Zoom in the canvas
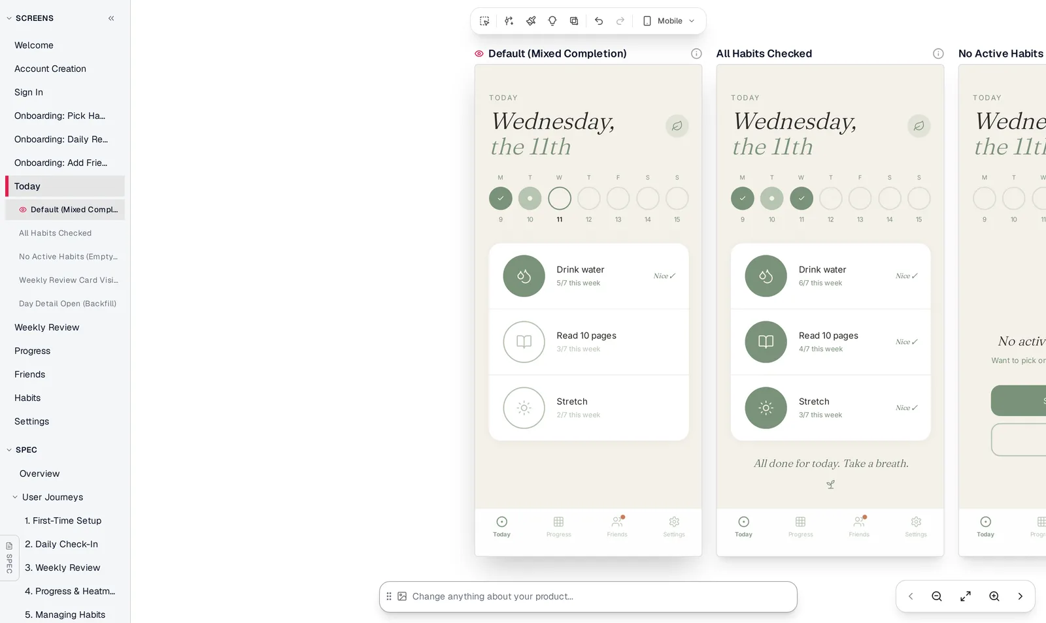Viewport: 1046px width, 623px height. (994, 596)
